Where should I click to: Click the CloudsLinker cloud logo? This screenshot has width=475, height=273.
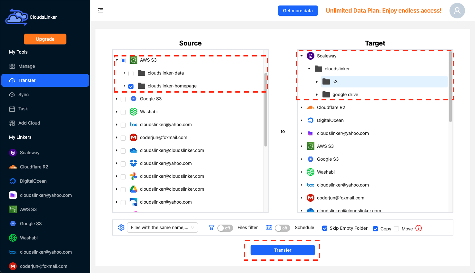[x=17, y=17]
